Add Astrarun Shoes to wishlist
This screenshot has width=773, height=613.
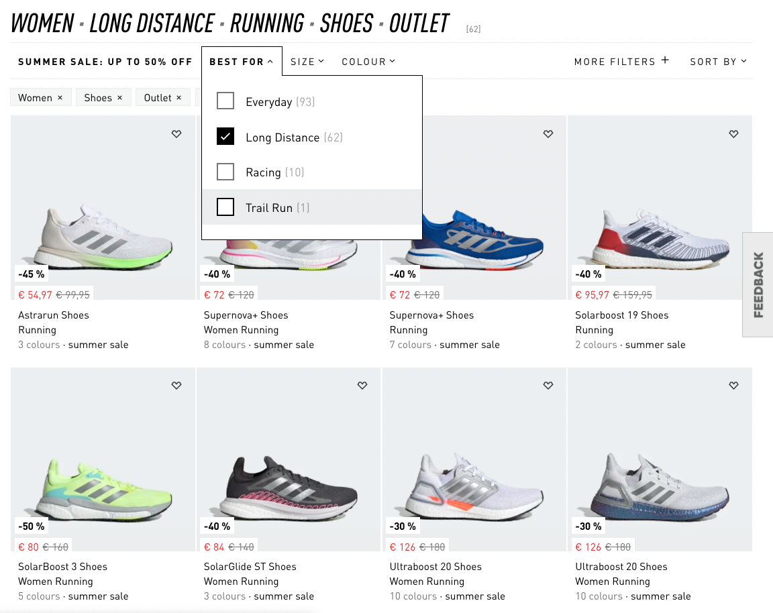176,133
